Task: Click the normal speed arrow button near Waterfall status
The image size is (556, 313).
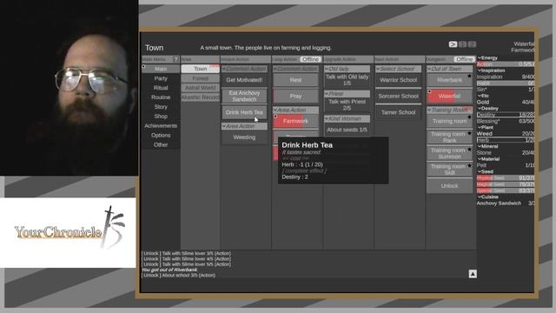Action: coord(453,44)
